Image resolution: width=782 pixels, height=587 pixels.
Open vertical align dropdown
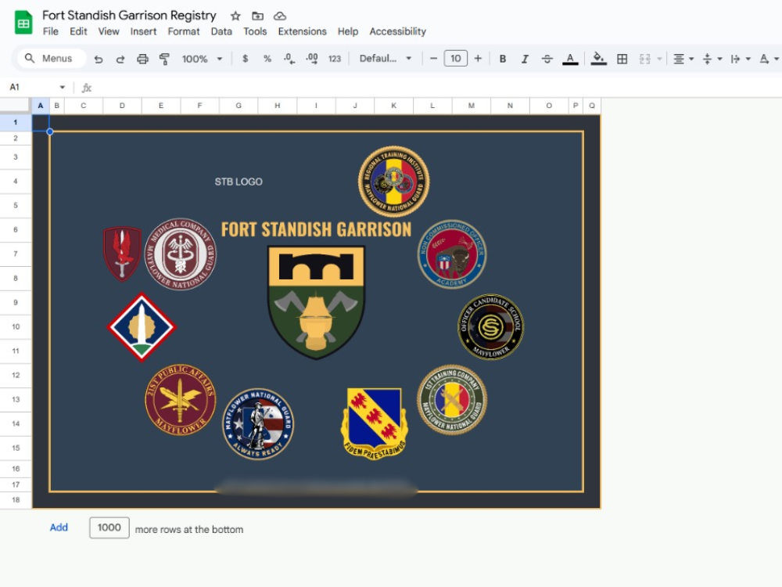[712, 59]
